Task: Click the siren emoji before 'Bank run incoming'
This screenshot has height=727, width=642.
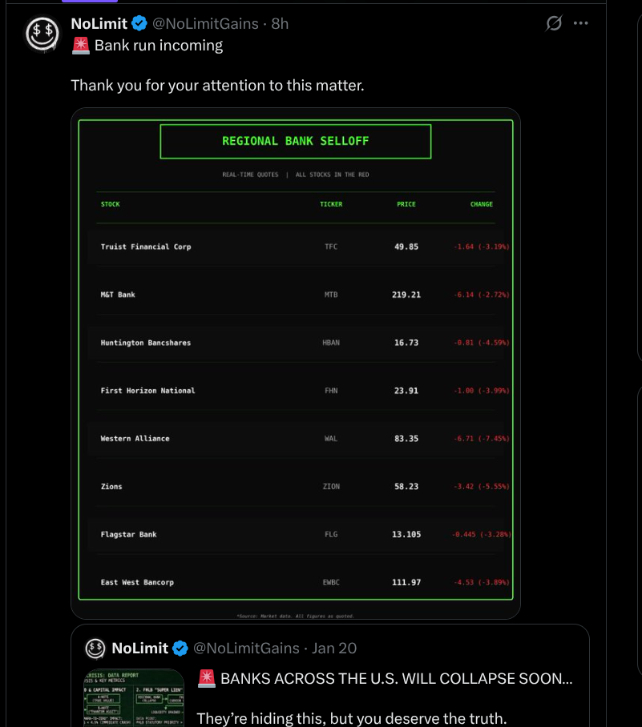Action: tap(80, 46)
